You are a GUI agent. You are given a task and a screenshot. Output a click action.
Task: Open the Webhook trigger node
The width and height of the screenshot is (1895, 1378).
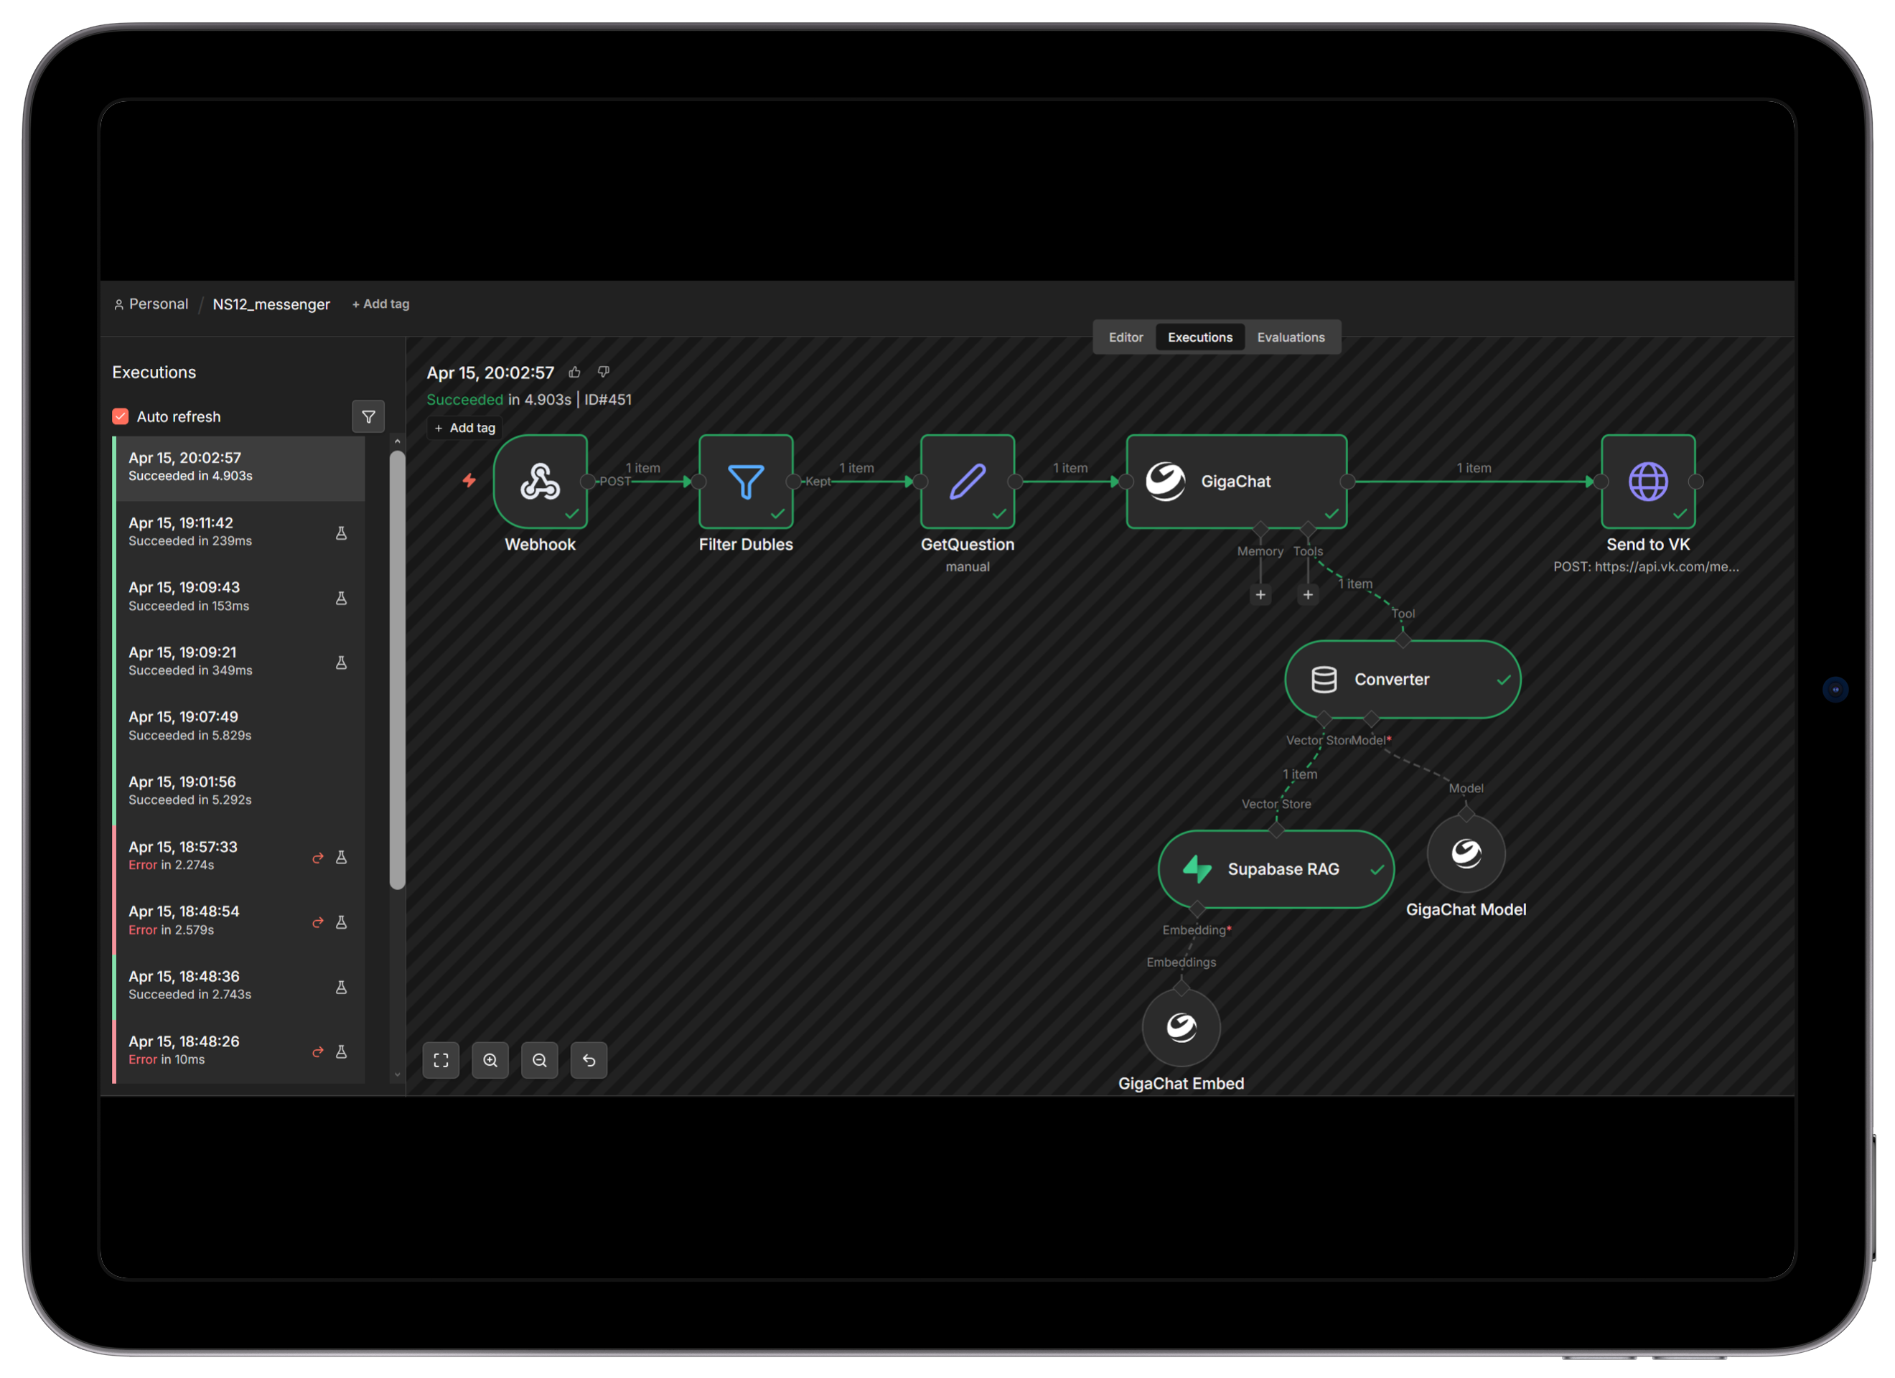point(540,482)
